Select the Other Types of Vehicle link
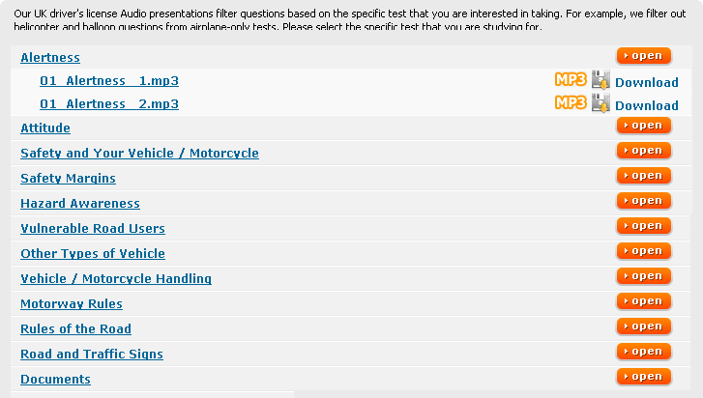This screenshot has height=398, width=703. click(93, 253)
